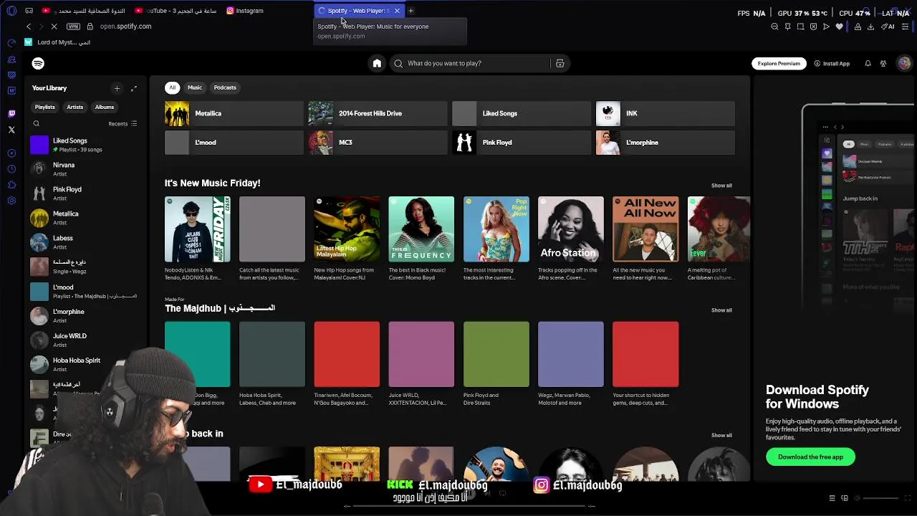Open Metallica shortcut tile
The height and width of the screenshot is (516, 917).
(234, 113)
